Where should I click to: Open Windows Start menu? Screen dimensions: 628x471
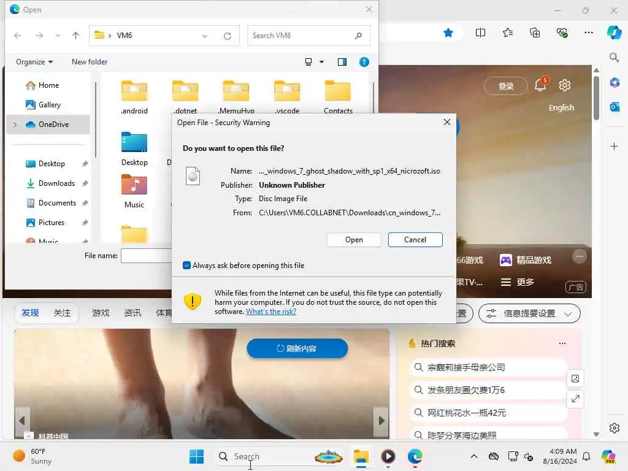(x=196, y=456)
